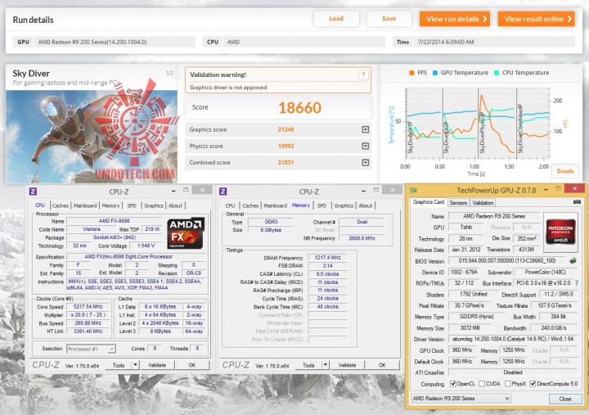Open Graphics tab in left CPU-Z window
Image resolution: width=589 pixels, height=415 pixels.
(154, 205)
